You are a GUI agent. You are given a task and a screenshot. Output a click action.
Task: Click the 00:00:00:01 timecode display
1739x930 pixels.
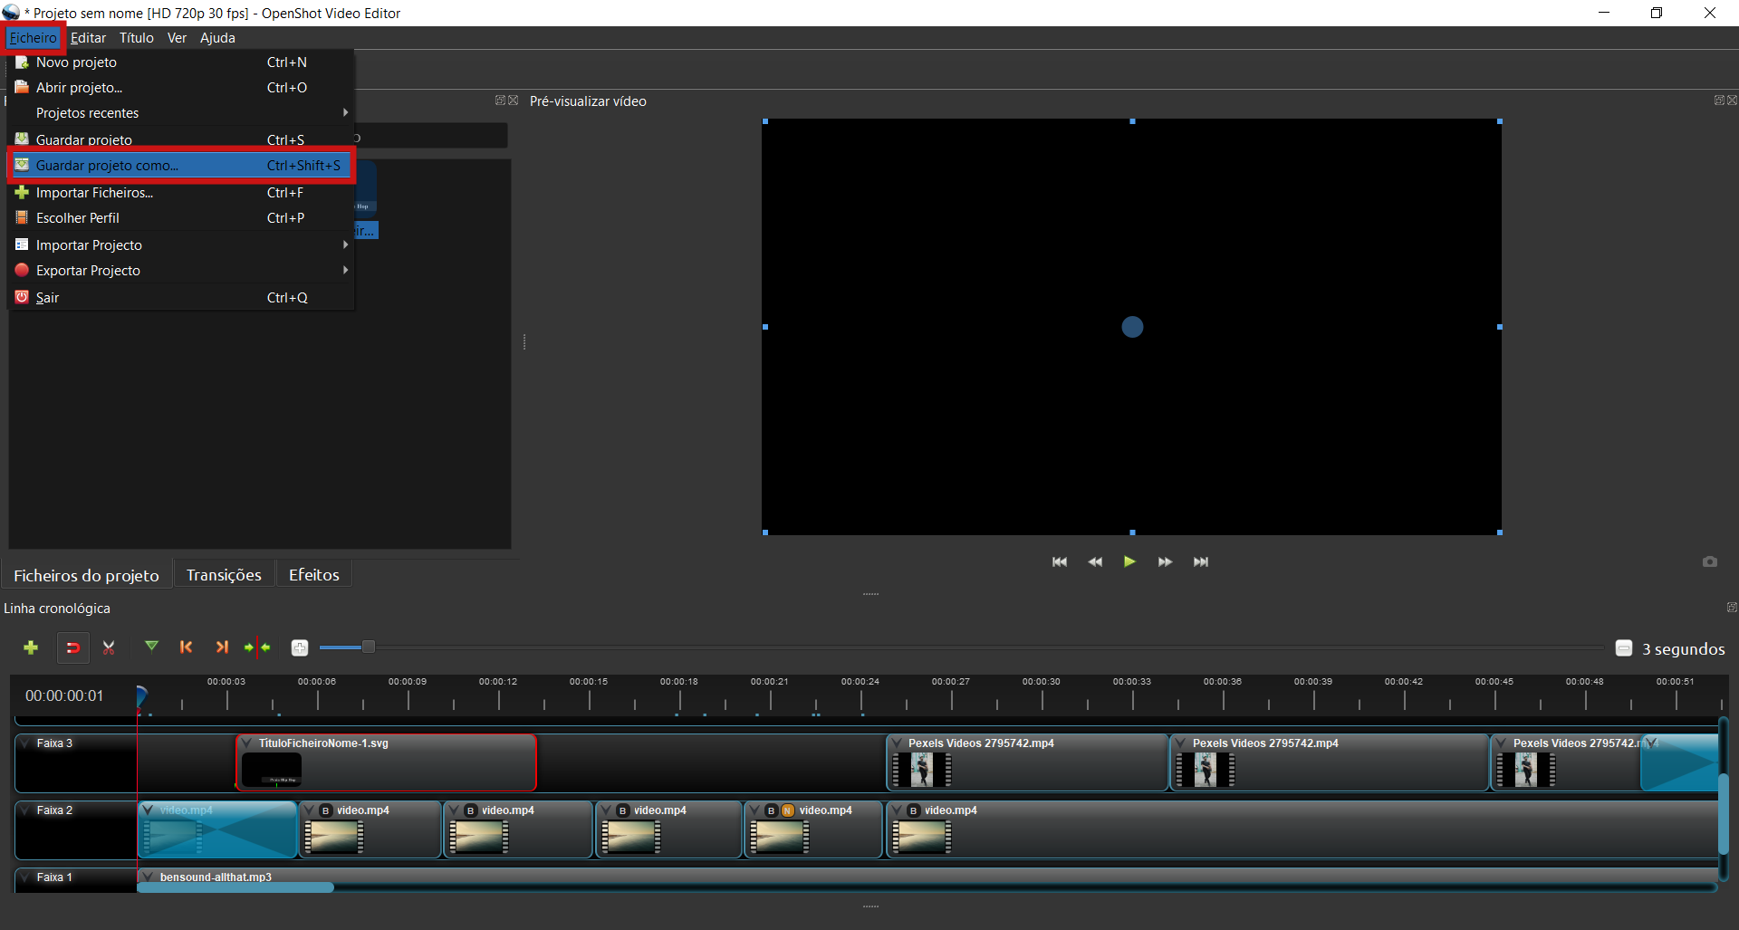64,696
